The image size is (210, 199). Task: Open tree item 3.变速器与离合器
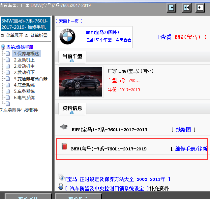31,79
